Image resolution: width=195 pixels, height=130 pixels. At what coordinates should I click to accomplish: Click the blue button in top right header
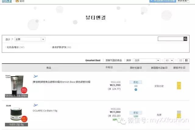click(163, 1)
